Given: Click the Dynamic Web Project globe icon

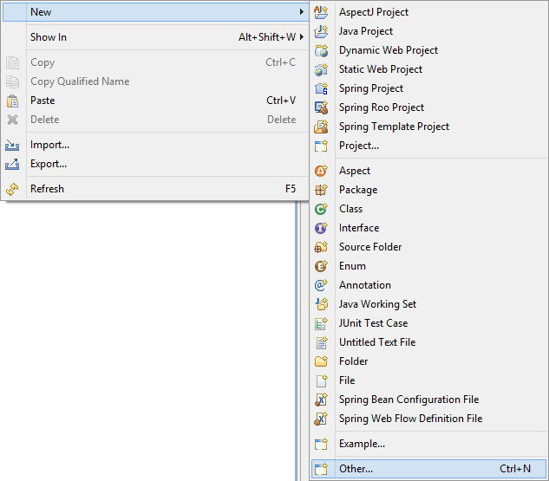Looking at the screenshot, I should pos(321,50).
